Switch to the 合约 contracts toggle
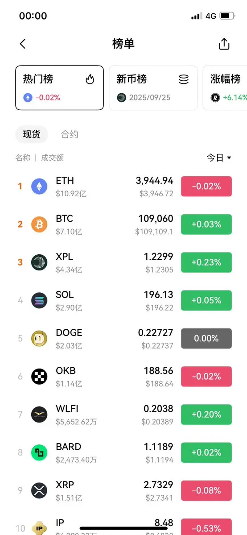 point(70,134)
